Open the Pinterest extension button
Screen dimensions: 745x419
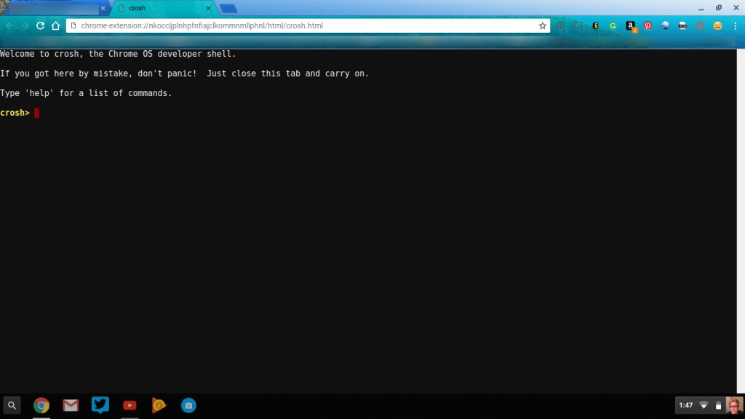tap(648, 25)
